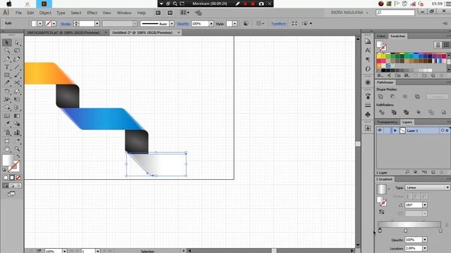Select the Mesh tool
The height and width of the screenshot is (253, 451).
point(7,116)
